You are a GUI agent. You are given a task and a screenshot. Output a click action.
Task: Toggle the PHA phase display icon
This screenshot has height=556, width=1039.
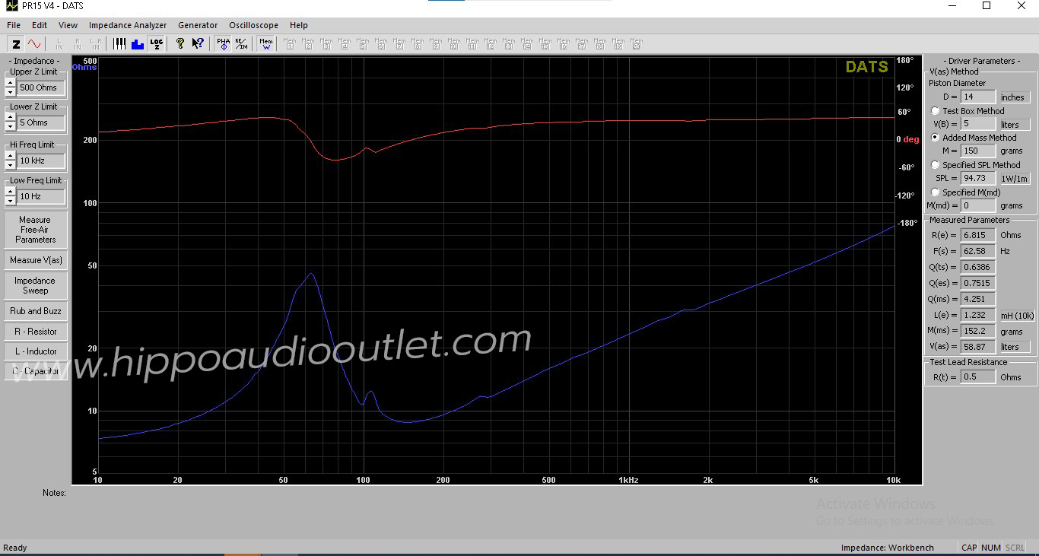coord(223,44)
